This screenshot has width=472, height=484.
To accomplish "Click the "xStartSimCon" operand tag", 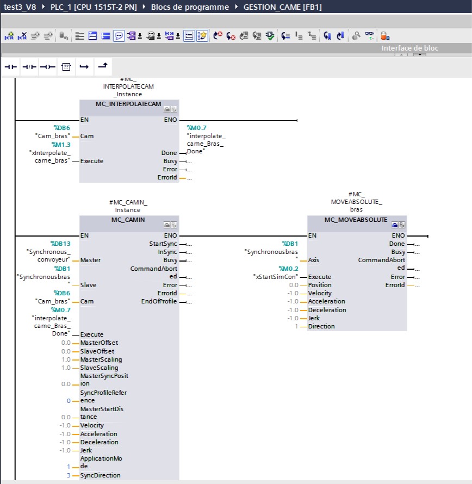I will tap(275, 277).
